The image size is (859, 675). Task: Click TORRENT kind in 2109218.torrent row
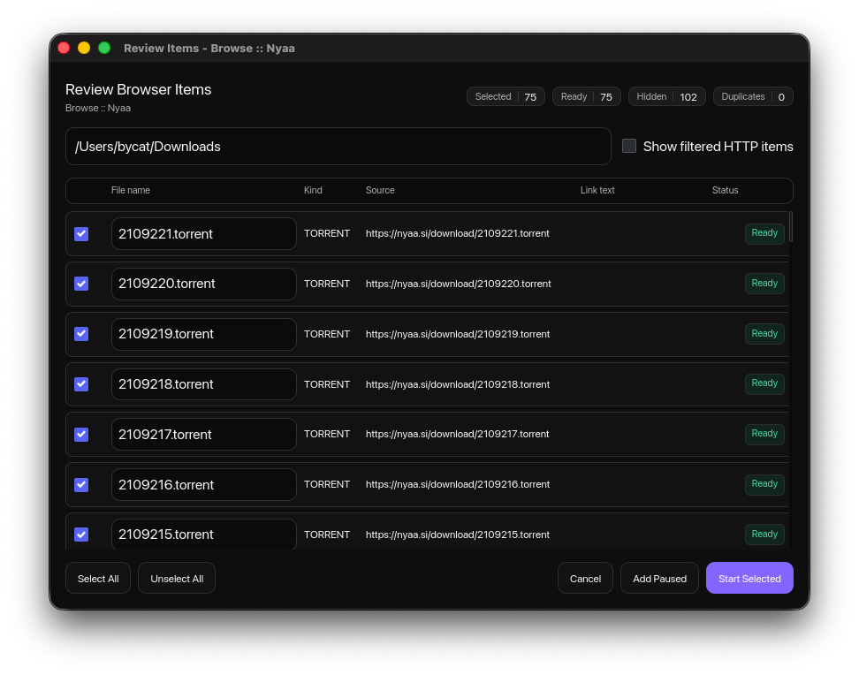(326, 384)
